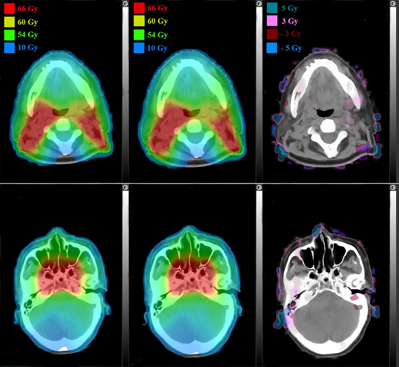Click '10 Gy' label in top-middle legend
The width and height of the screenshot is (399, 367).
coord(157,48)
